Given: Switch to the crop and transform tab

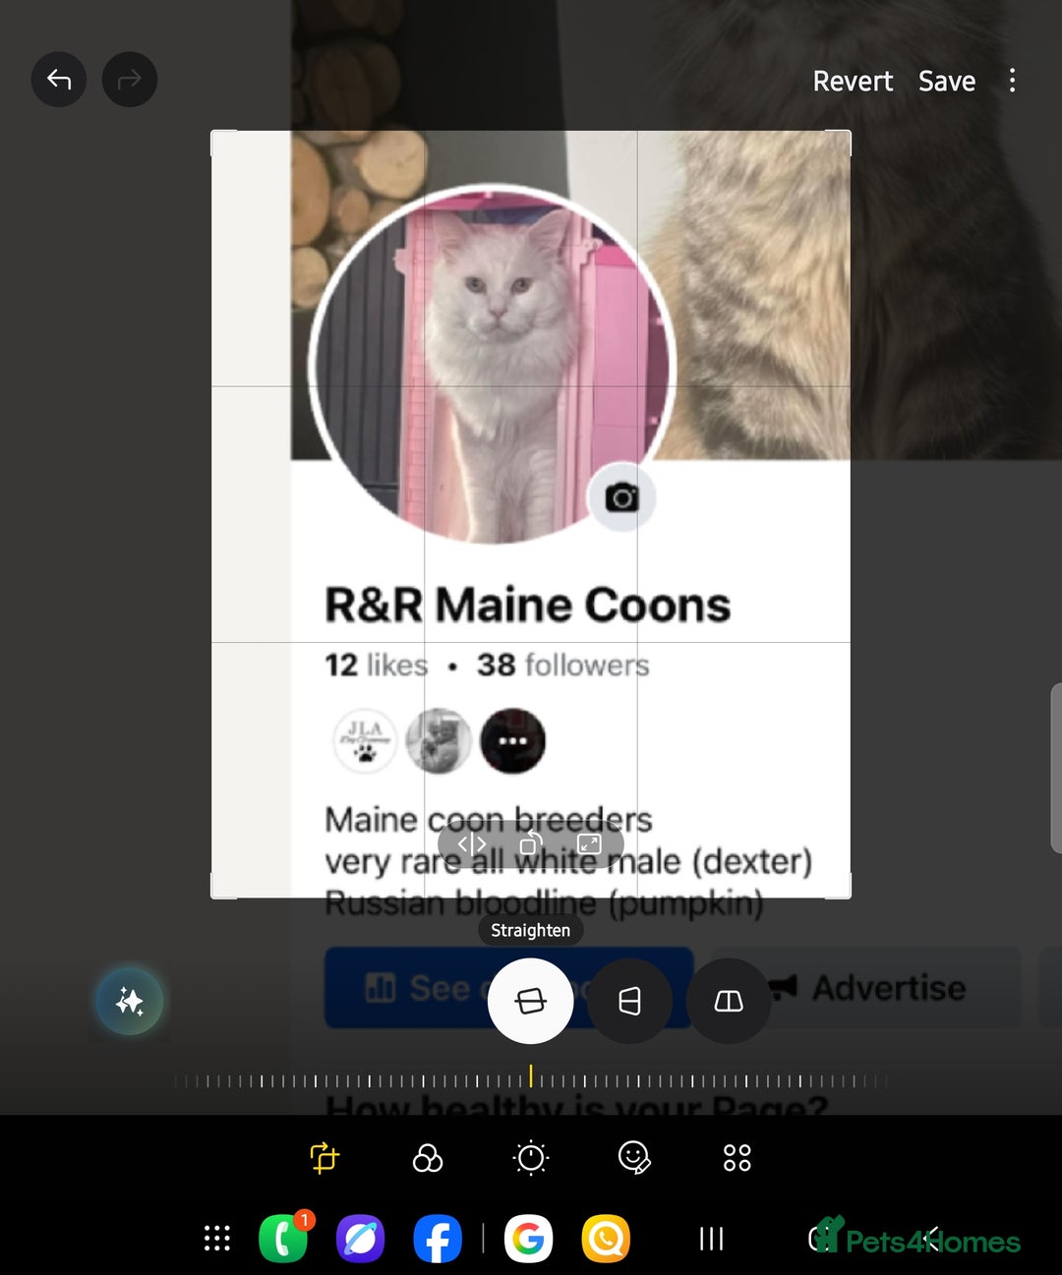Looking at the screenshot, I should (324, 1157).
